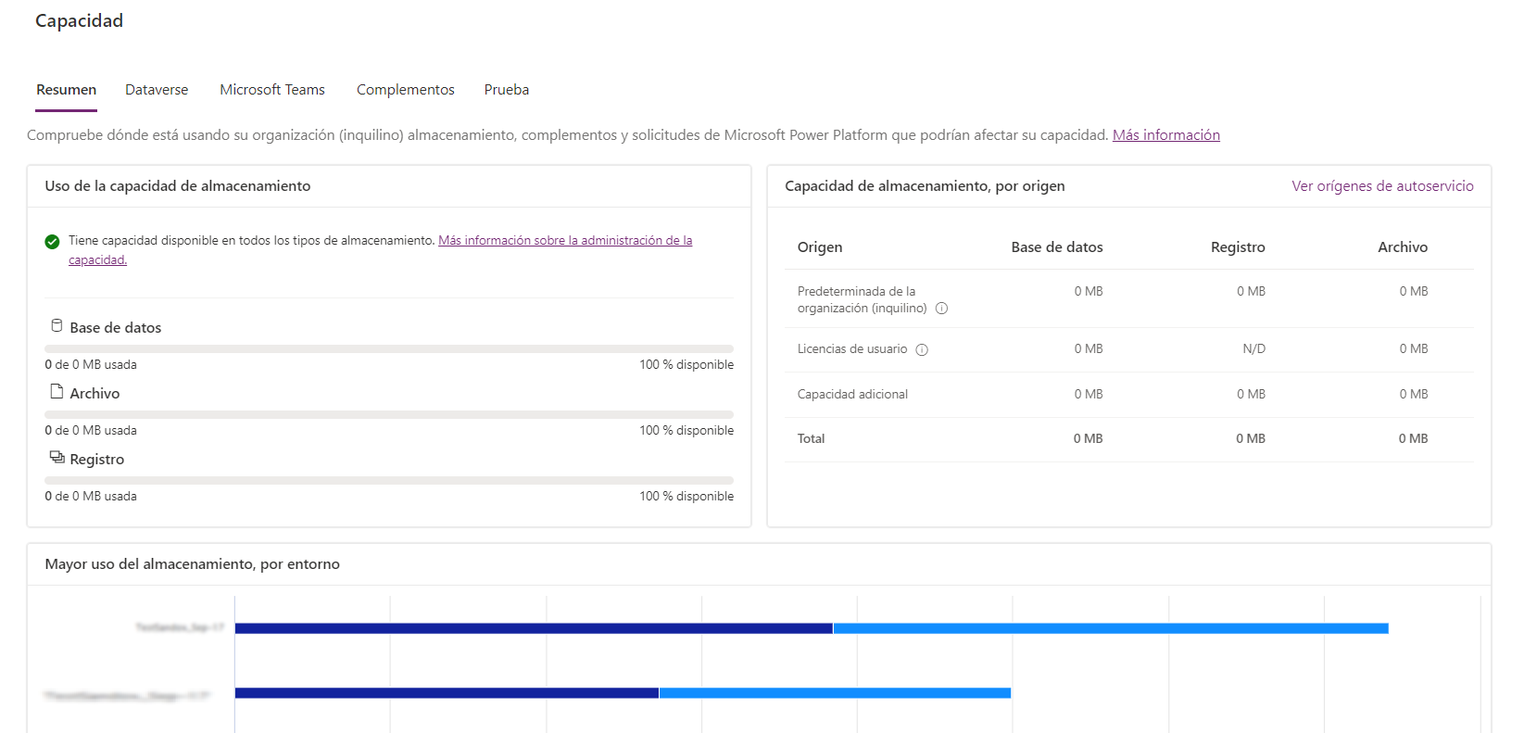Select the Predeterminada de la organización row label
The width and height of the screenshot is (1524, 733).
click(x=862, y=299)
